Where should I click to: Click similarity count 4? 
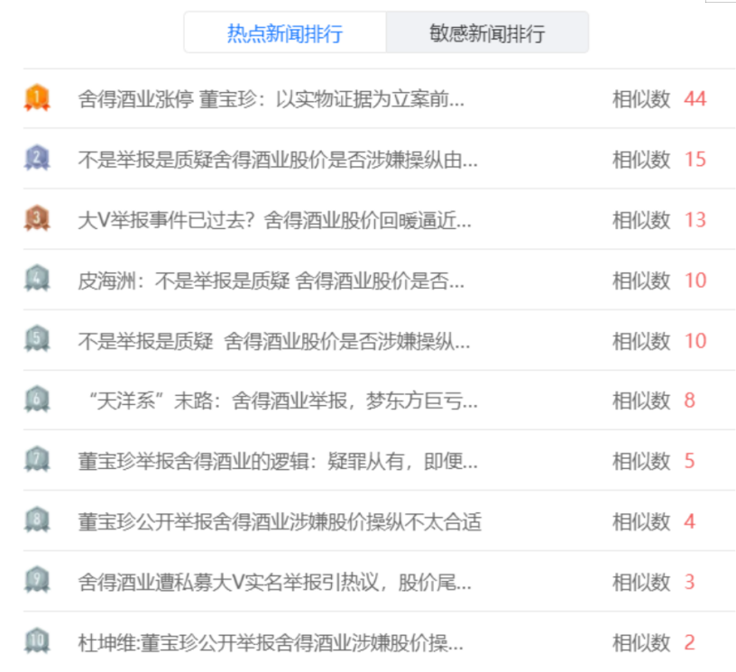[x=689, y=522]
